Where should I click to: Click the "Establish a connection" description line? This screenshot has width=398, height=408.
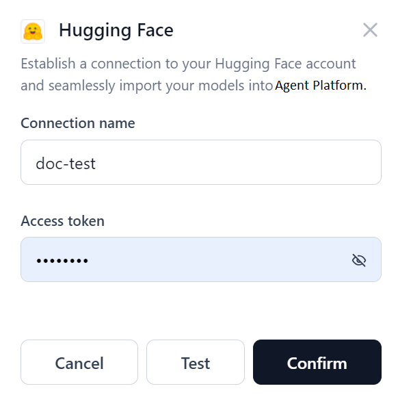[x=188, y=64]
